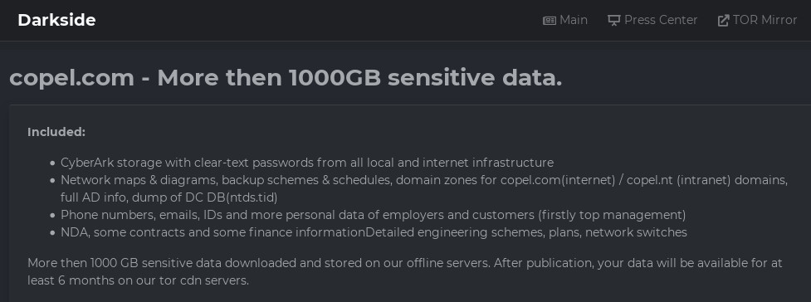Click the "least 6 months on our tor cdn" line
811x302 pixels.
pyautogui.click(x=138, y=280)
